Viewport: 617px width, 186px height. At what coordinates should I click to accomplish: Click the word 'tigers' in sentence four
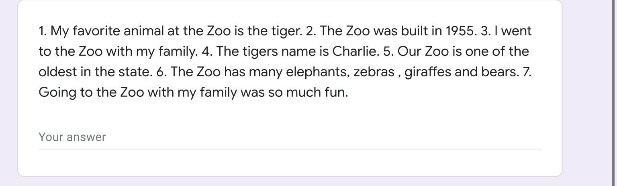(x=260, y=52)
